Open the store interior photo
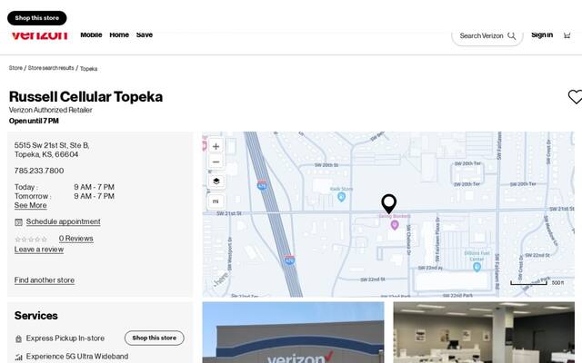This screenshot has width=582, height=363. [x=484, y=332]
